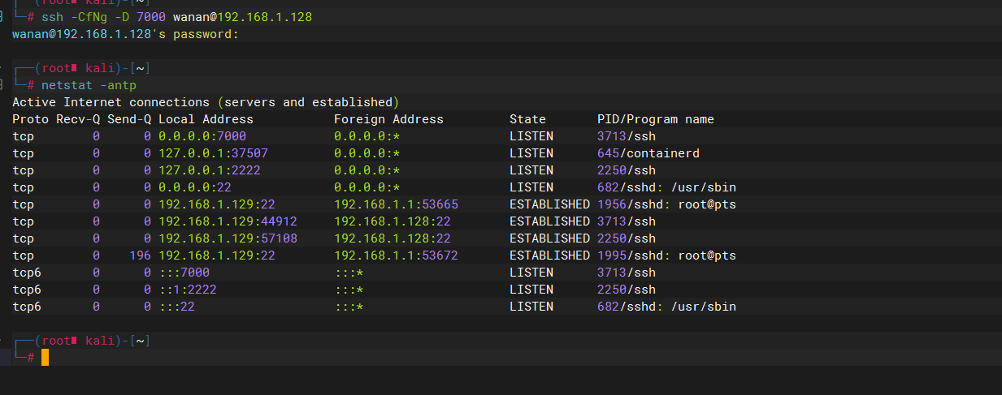Click the orange cursor at the final prompt
This screenshot has width=1002, height=395.
tap(46, 357)
